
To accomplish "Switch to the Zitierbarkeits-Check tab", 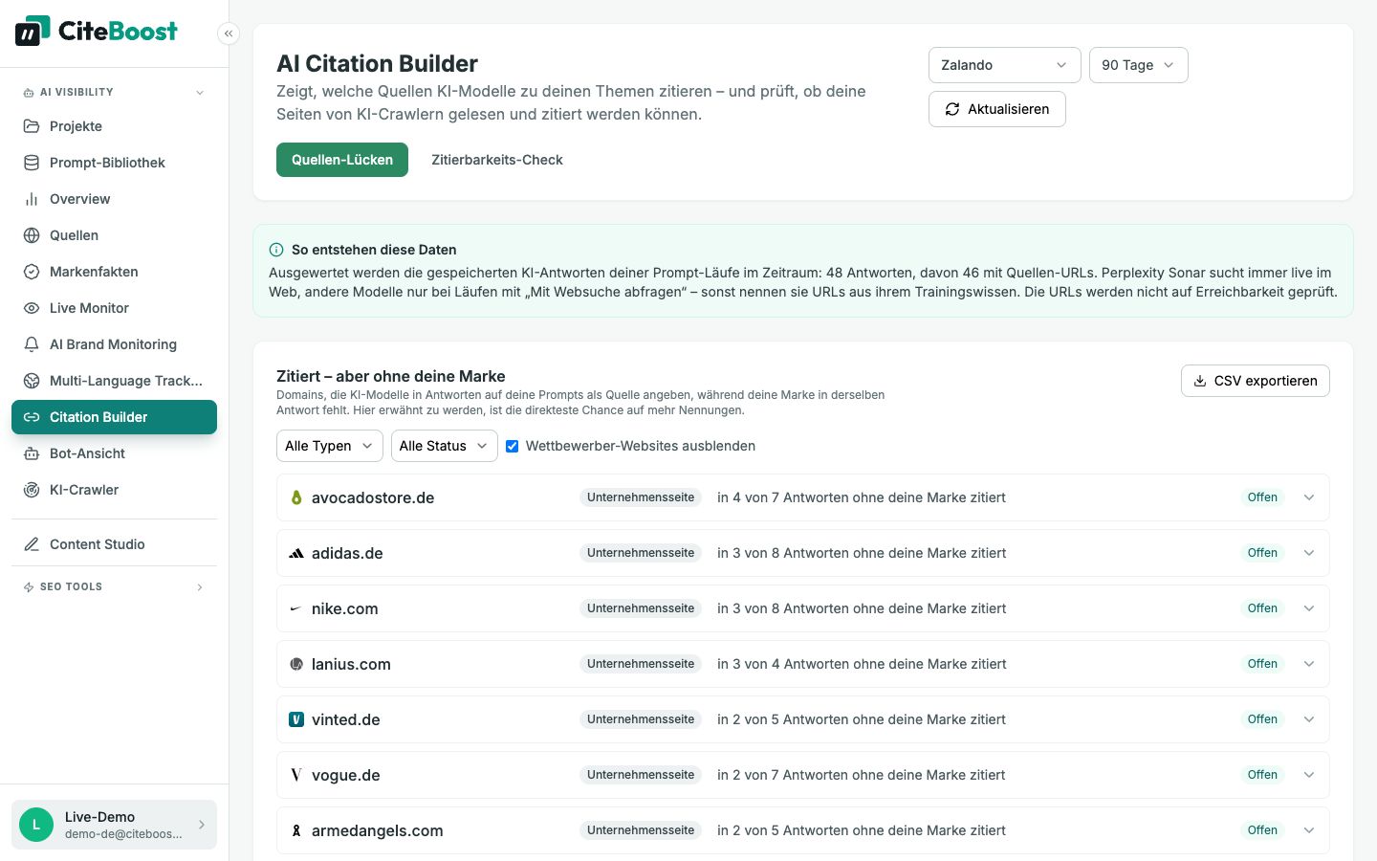I will (497, 160).
